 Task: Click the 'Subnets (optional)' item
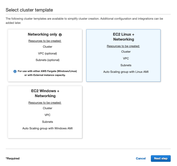pyautogui.click(x=48, y=60)
